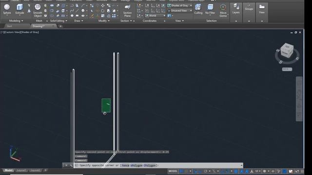The width and height of the screenshot is (312, 175).
Task: Select the Sphere modeling tool
Action: coord(7,9)
